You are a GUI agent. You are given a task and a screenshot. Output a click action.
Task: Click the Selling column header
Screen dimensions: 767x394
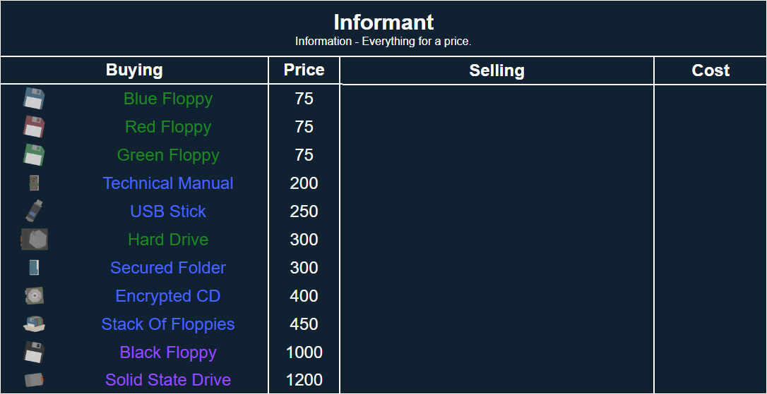pyautogui.click(x=497, y=70)
